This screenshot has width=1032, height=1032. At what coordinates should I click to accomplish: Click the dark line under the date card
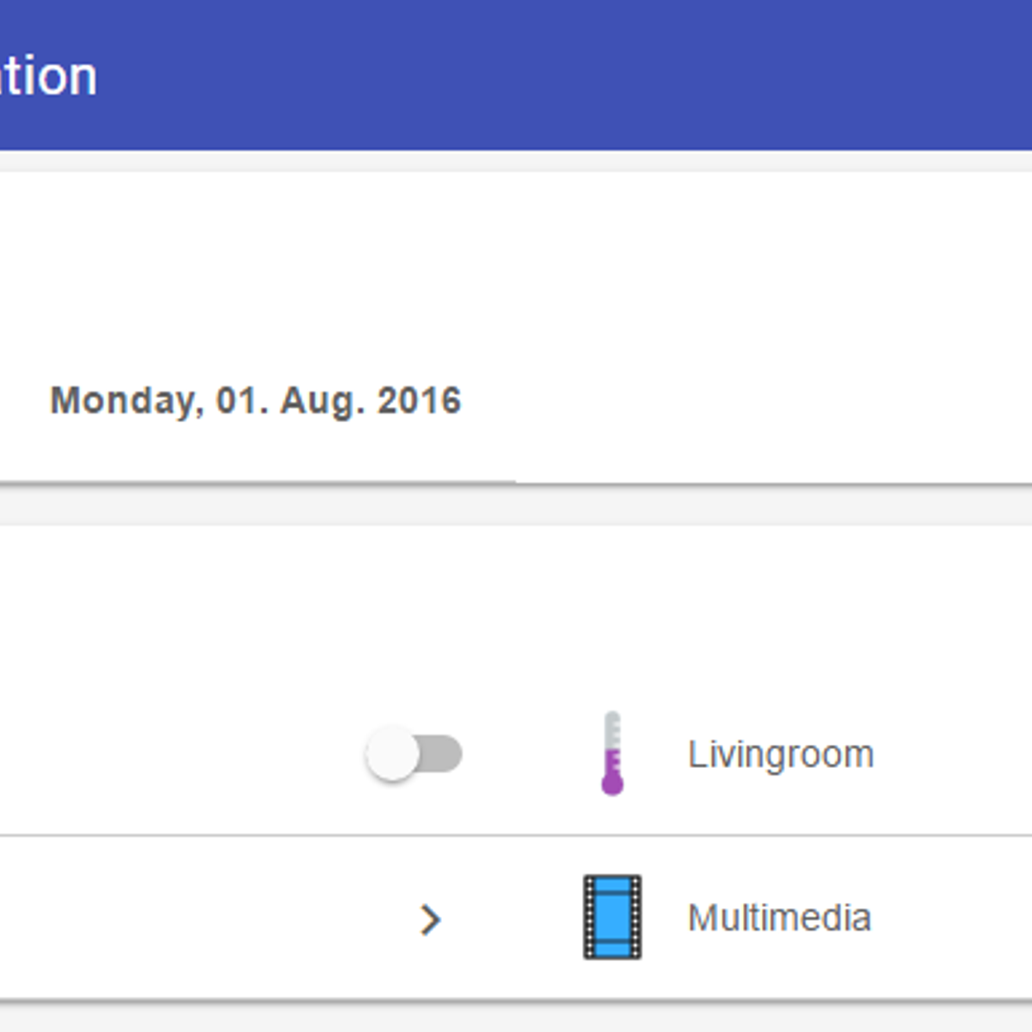tap(516, 484)
